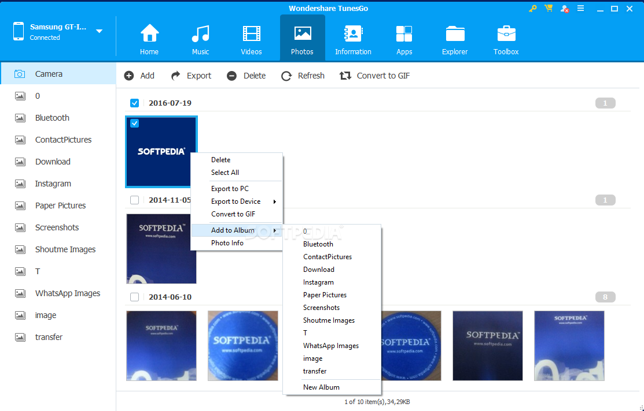
Task: Add photo to Screenshots album in submenu
Action: (x=332, y=307)
